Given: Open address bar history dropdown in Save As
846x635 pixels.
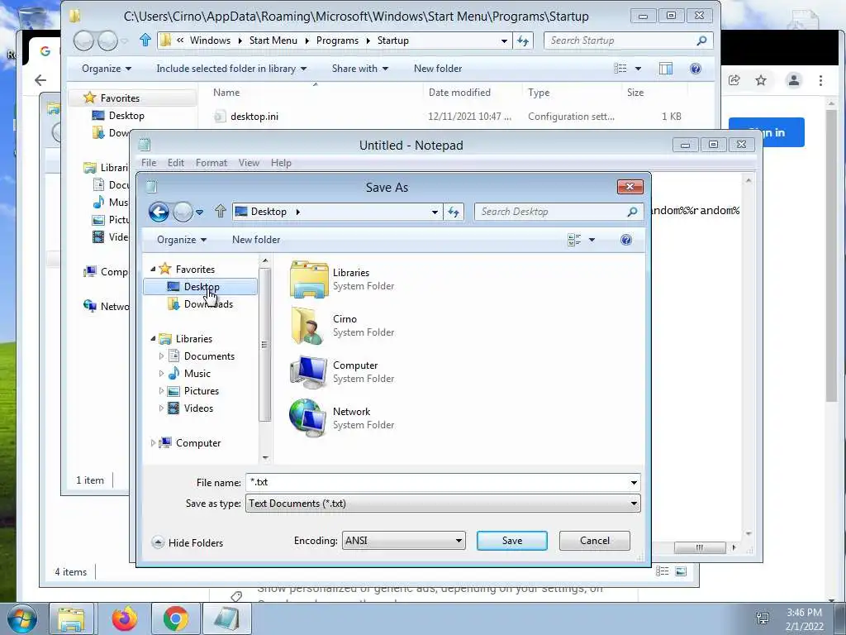Looking at the screenshot, I should [x=435, y=212].
